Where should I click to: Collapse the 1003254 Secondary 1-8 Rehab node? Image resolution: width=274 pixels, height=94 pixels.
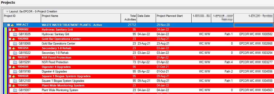pyautogui.click(x=10, y=48)
